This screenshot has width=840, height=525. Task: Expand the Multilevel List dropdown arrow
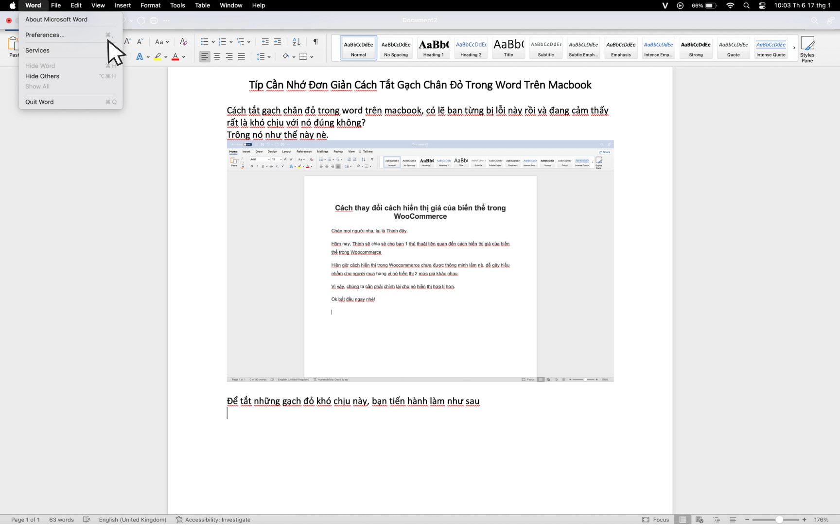coord(249,42)
